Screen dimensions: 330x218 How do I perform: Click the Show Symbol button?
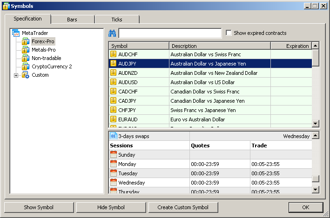coord(39,207)
